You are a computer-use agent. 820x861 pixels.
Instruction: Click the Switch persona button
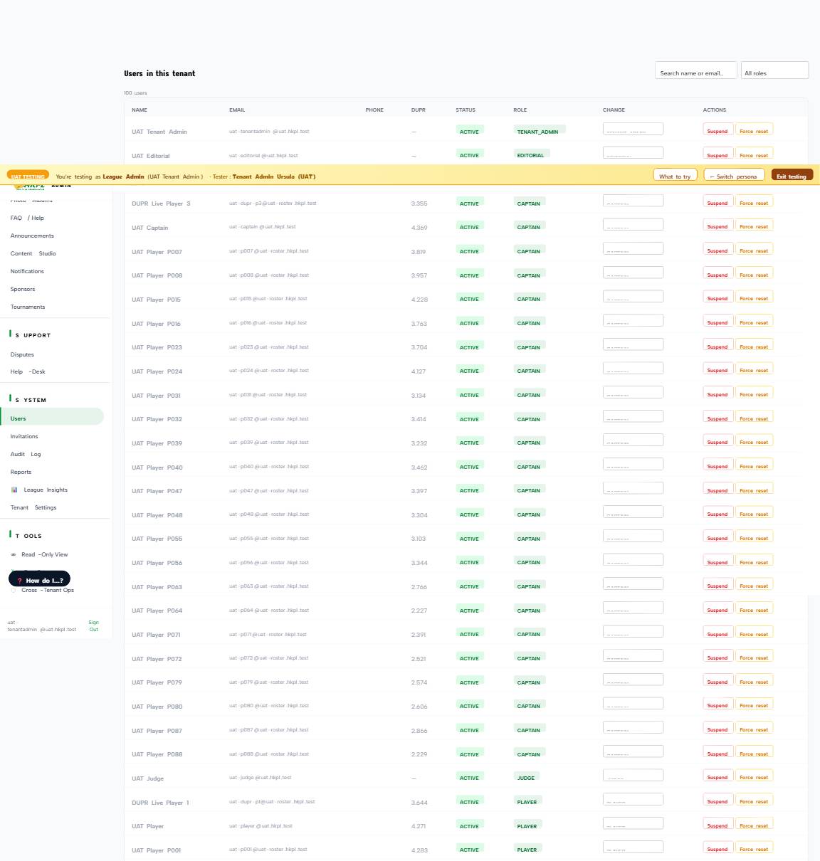point(735,175)
